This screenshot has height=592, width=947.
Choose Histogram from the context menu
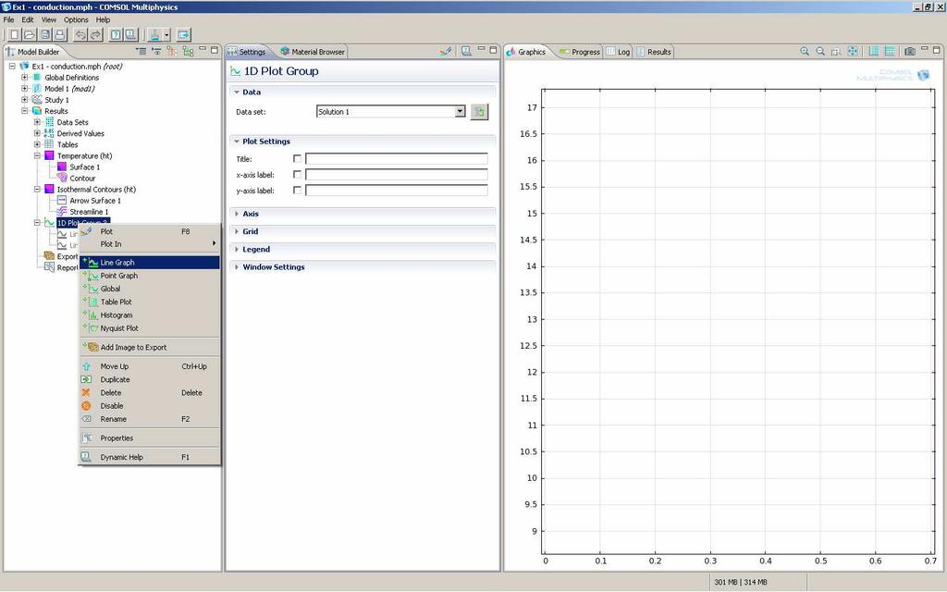(150, 315)
